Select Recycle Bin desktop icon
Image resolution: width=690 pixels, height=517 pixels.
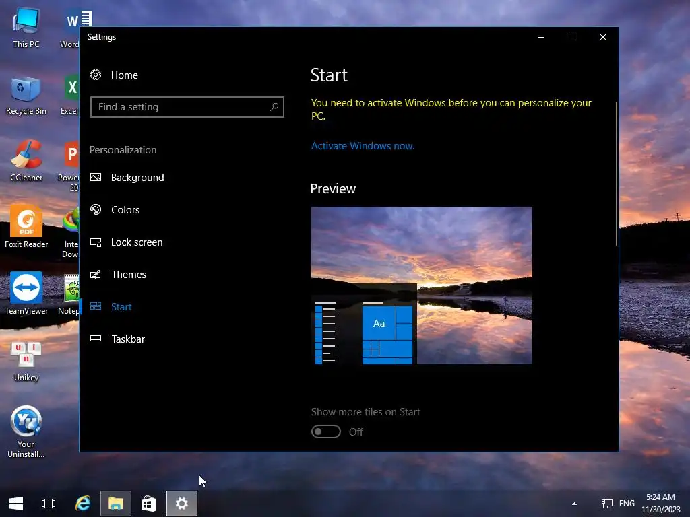[x=26, y=96]
